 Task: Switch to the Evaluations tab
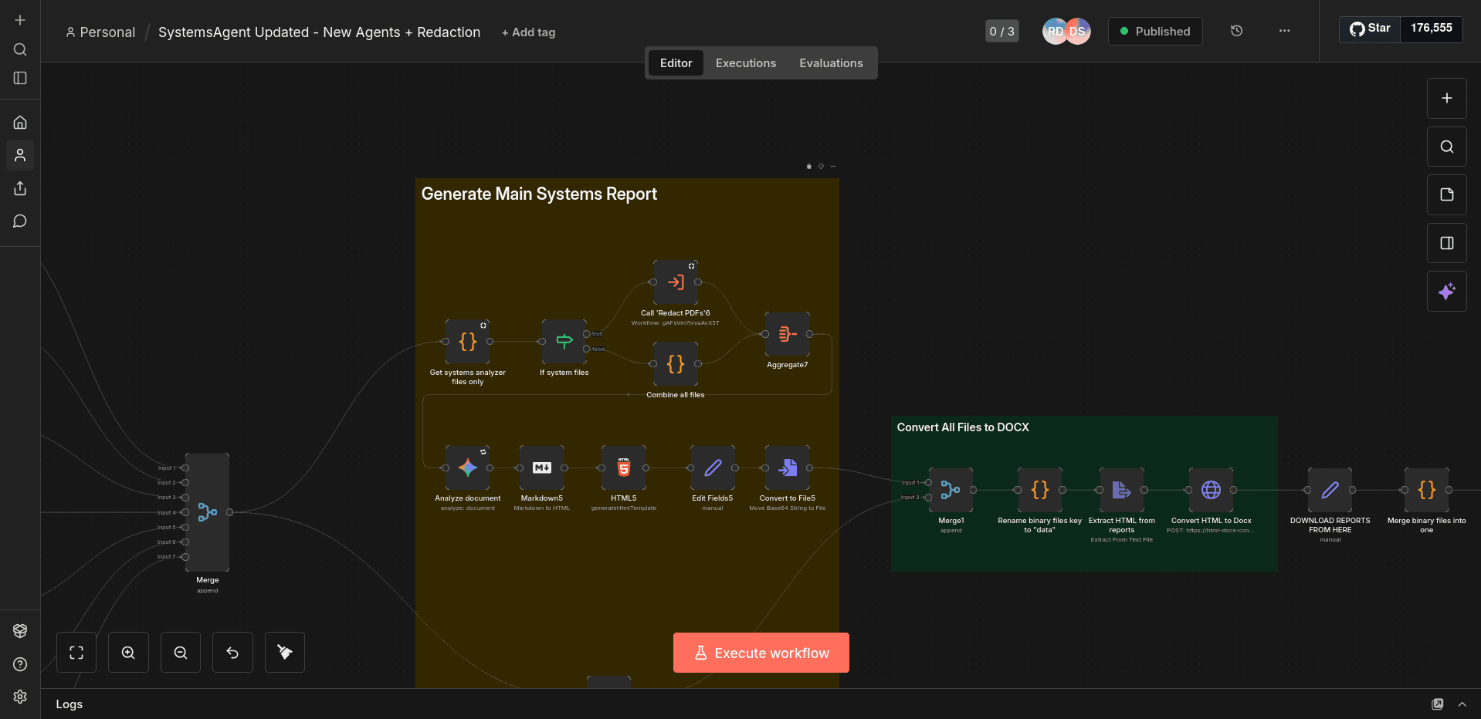(x=831, y=62)
